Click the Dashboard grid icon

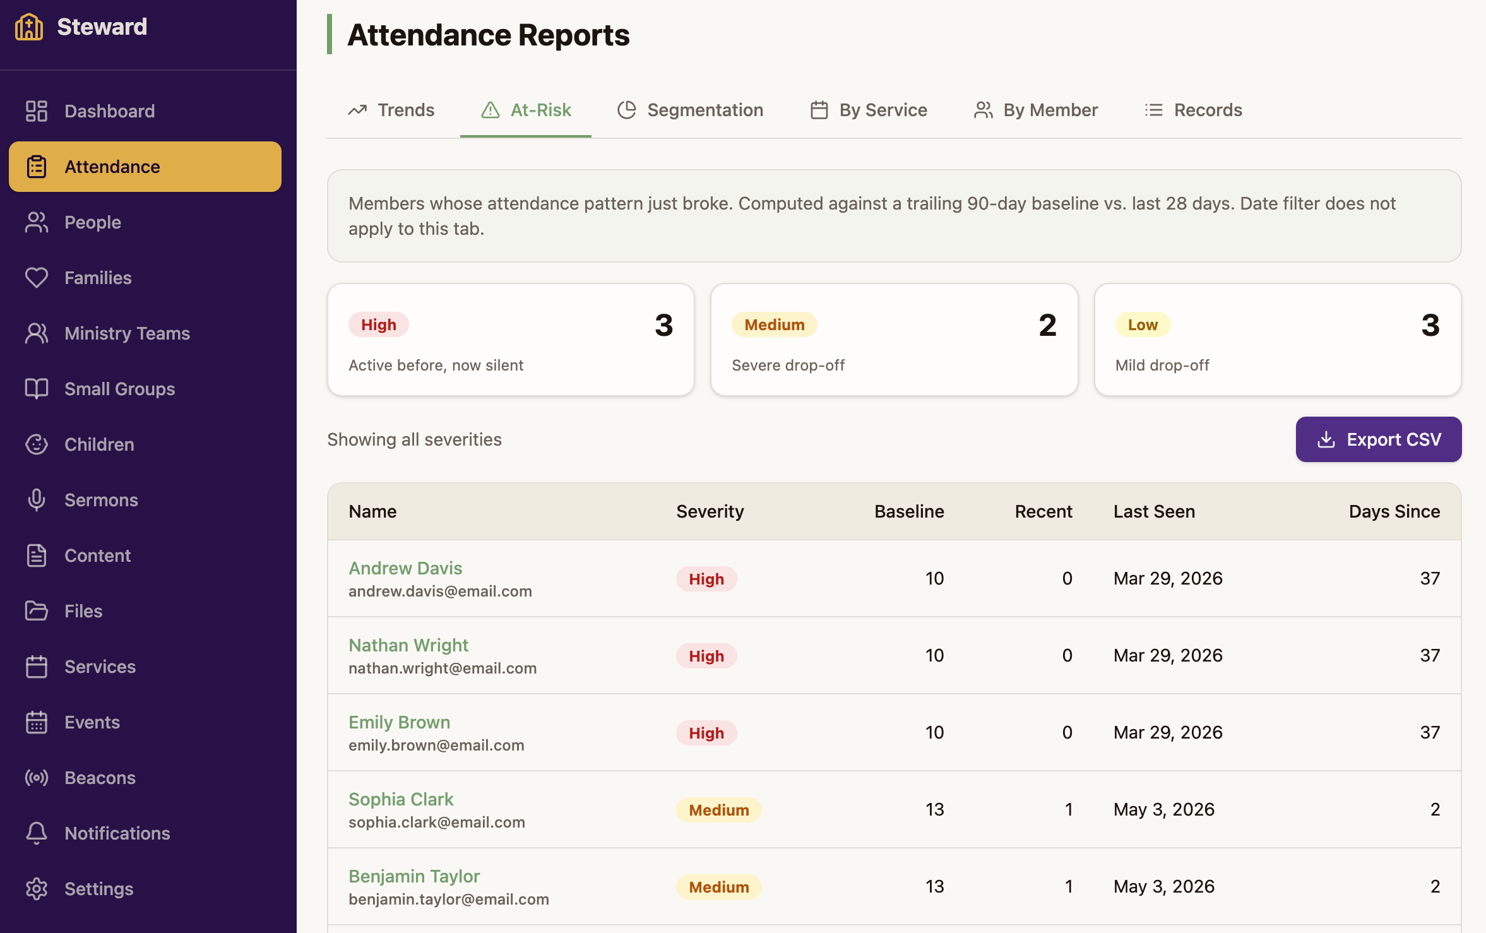point(37,111)
